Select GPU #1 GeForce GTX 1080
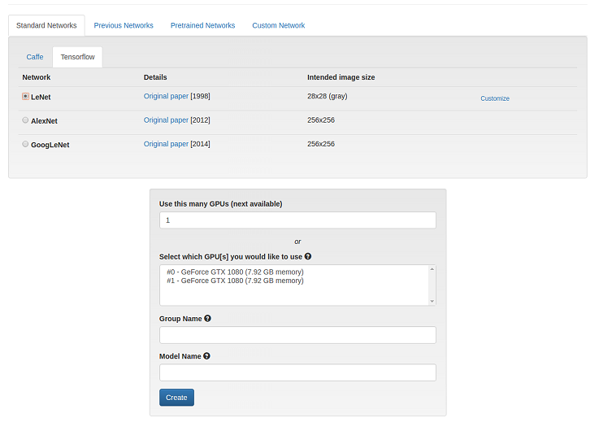599x431 pixels. 235,281
